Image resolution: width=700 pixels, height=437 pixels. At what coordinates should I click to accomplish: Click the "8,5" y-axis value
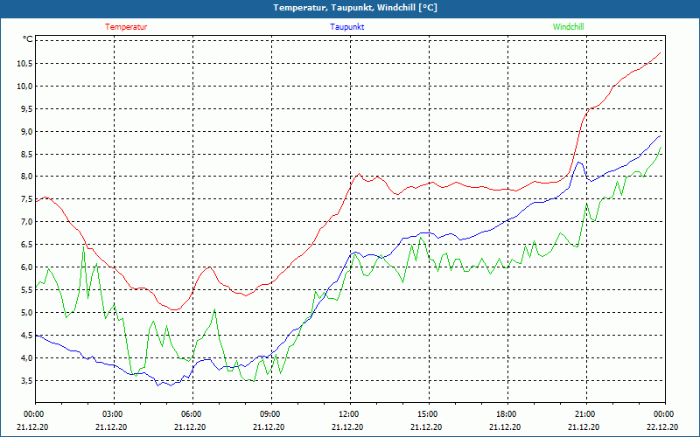[26, 155]
